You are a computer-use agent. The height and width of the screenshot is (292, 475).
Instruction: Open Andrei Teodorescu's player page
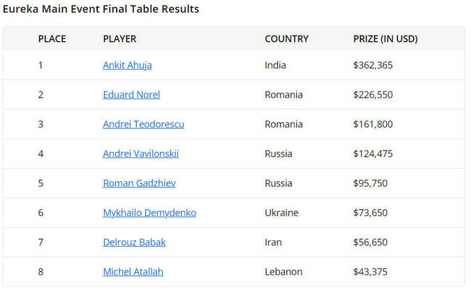pos(143,124)
